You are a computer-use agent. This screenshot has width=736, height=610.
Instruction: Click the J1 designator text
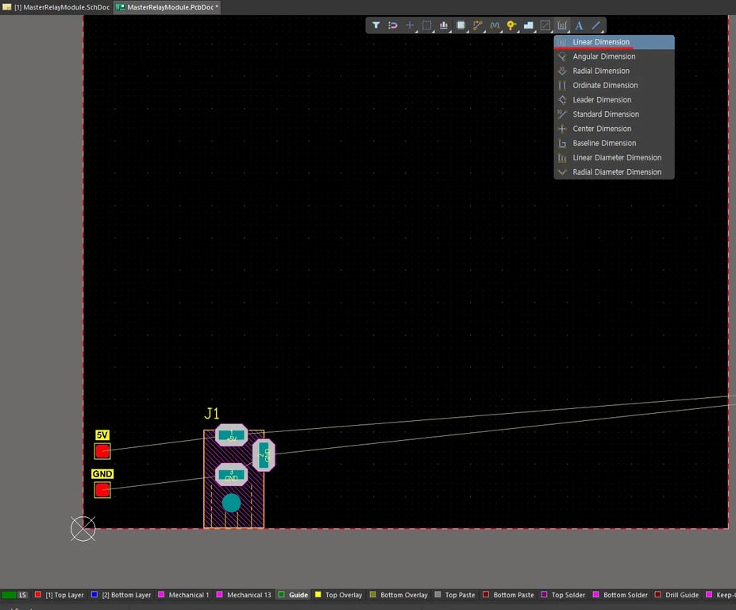(x=212, y=413)
